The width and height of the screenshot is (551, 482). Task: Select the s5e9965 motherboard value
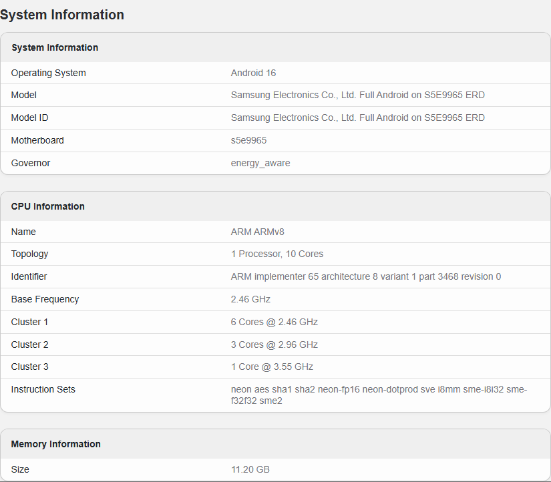coord(248,140)
